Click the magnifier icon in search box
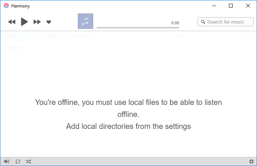Screen dimensions: 257x166 pyautogui.click(x=203, y=22)
